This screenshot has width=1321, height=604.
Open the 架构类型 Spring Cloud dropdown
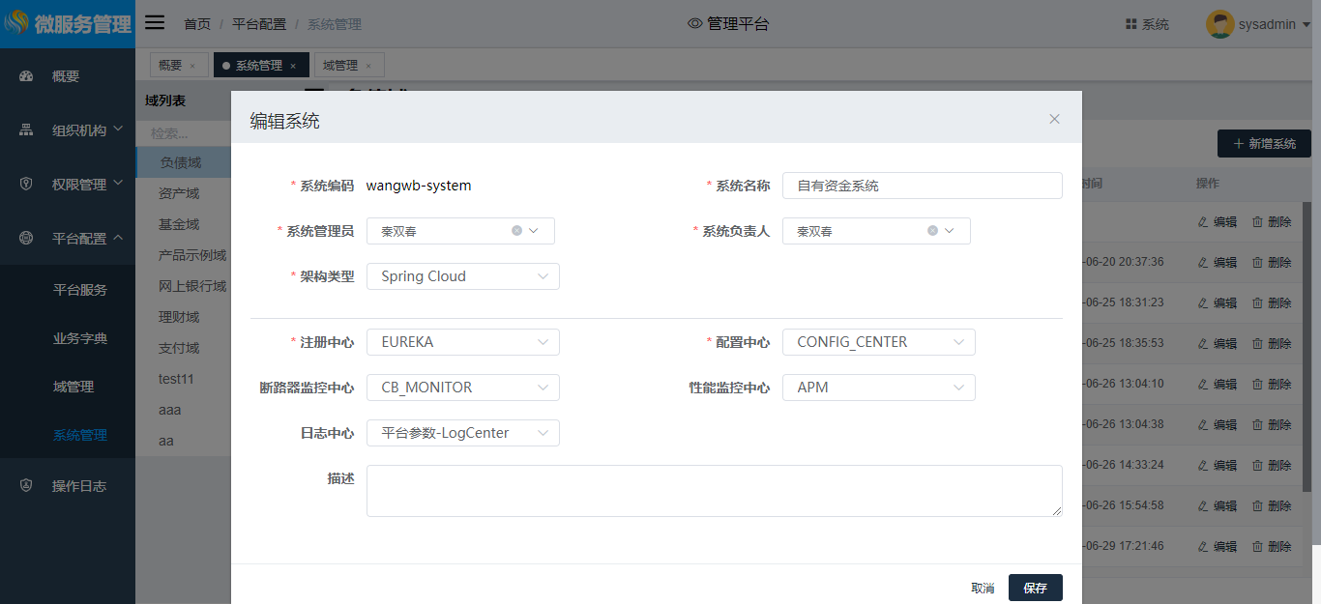462,276
